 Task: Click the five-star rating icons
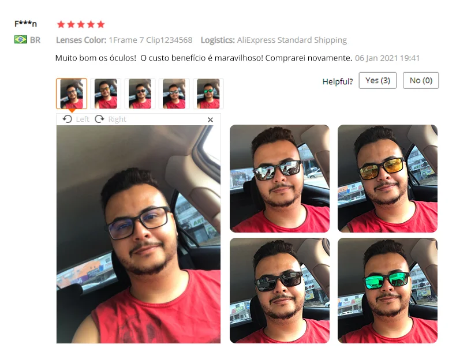click(81, 24)
